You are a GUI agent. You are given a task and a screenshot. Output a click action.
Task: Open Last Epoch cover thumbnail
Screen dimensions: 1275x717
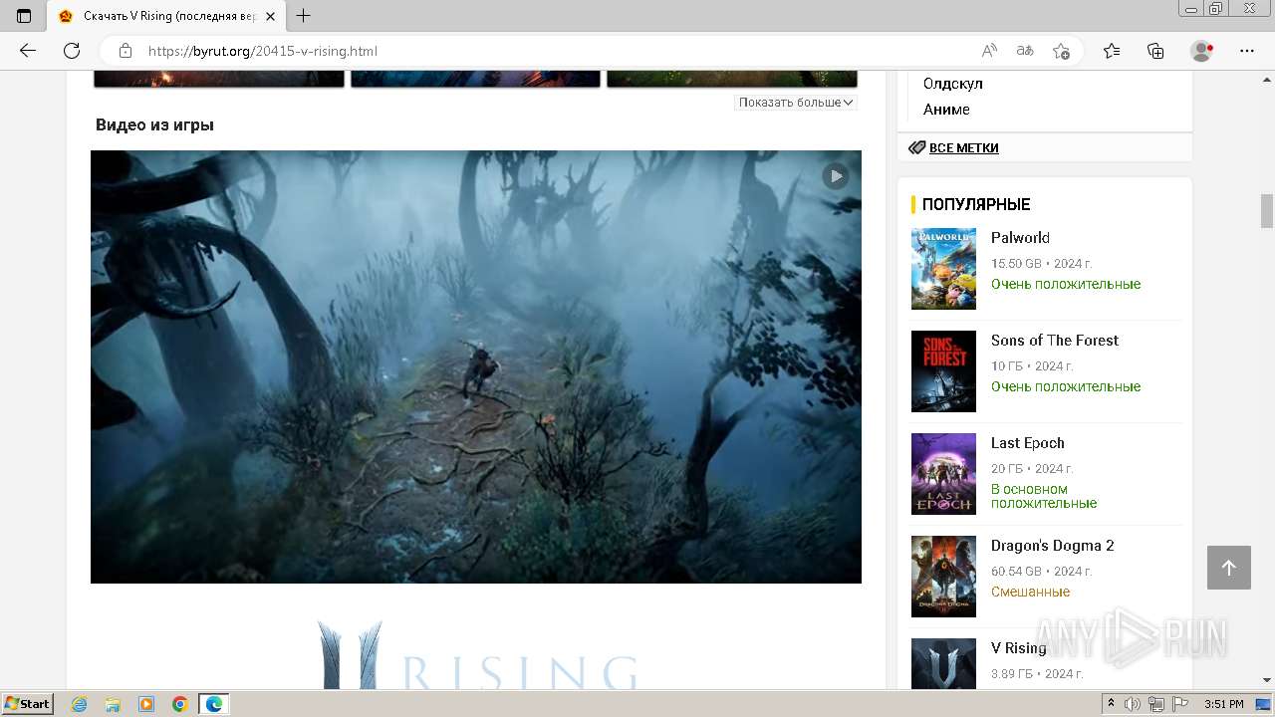click(x=943, y=474)
